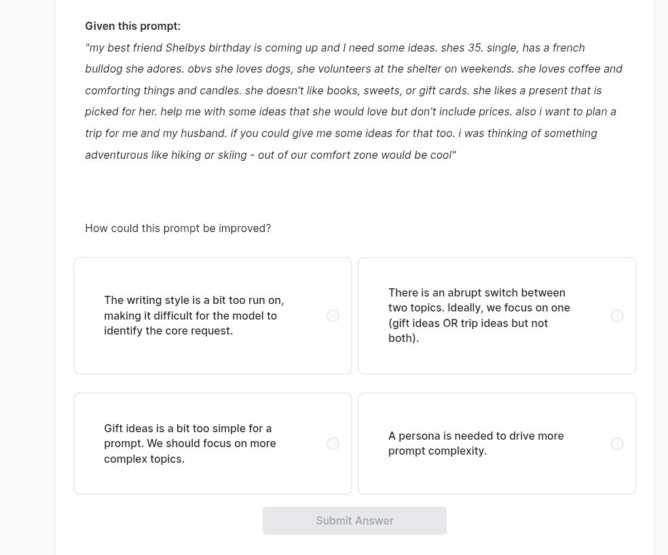
Task: Click the 'How could this prompt be improved?' question
Action: point(177,228)
